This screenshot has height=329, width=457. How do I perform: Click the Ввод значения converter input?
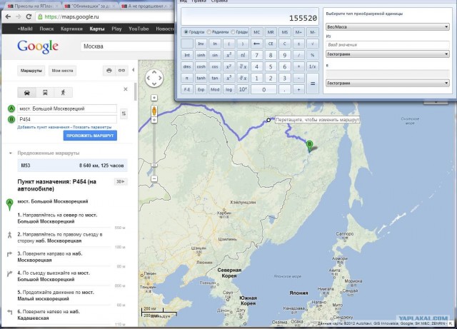(x=388, y=45)
